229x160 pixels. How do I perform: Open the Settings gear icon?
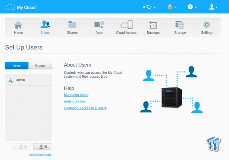pos(207,25)
